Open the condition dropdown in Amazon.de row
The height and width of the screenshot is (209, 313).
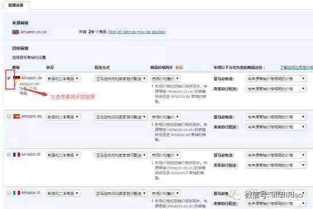click(x=63, y=79)
